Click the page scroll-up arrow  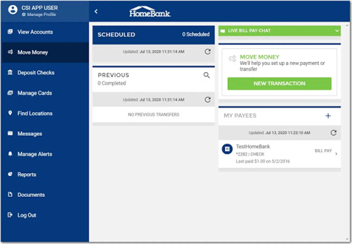tap(347, 25)
